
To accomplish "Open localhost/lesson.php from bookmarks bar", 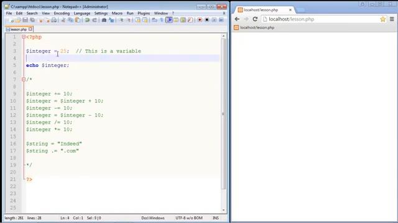I will pyautogui.click(x=254, y=27).
